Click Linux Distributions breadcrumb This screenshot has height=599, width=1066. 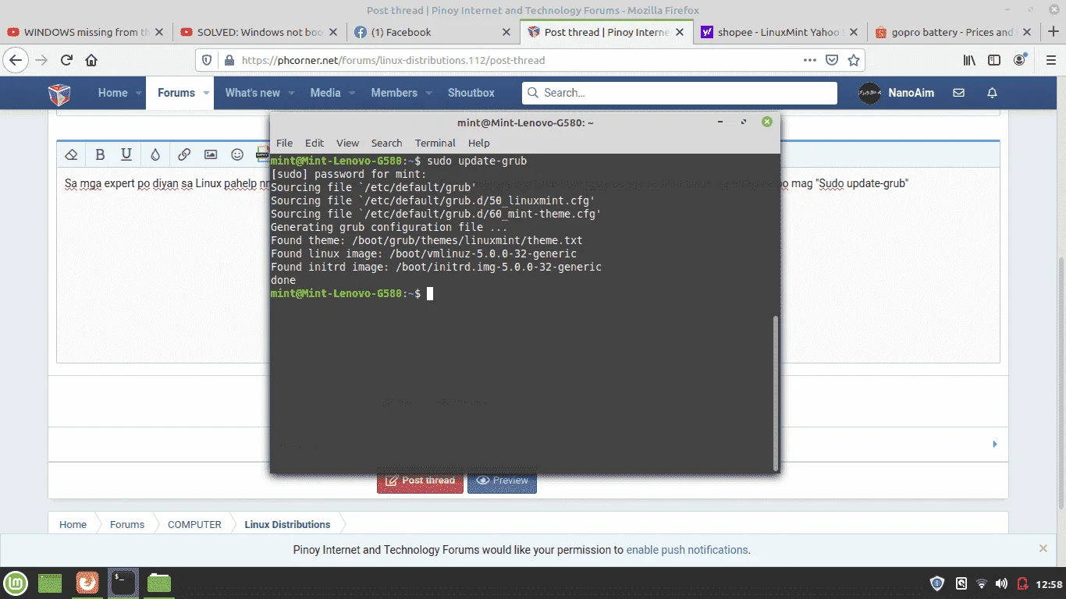(x=287, y=524)
